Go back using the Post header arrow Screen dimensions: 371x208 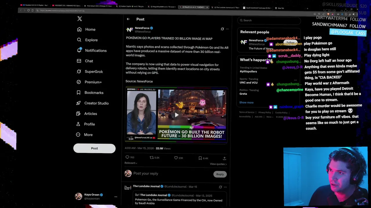pyautogui.click(x=128, y=19)
